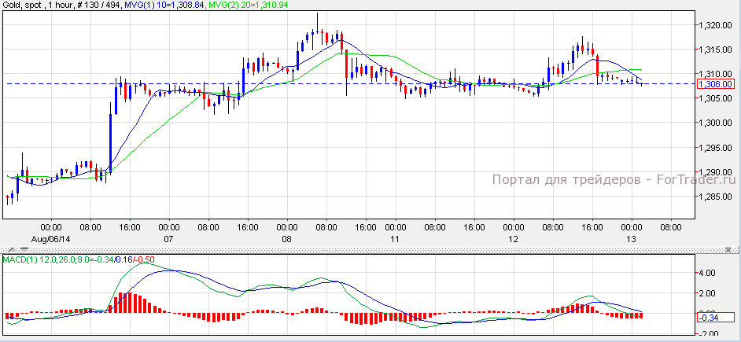Image resolution: width=741 pixels, height=342 pixels.
Task: Click the 1,320.00 price axis label
Action: [714, 25]
